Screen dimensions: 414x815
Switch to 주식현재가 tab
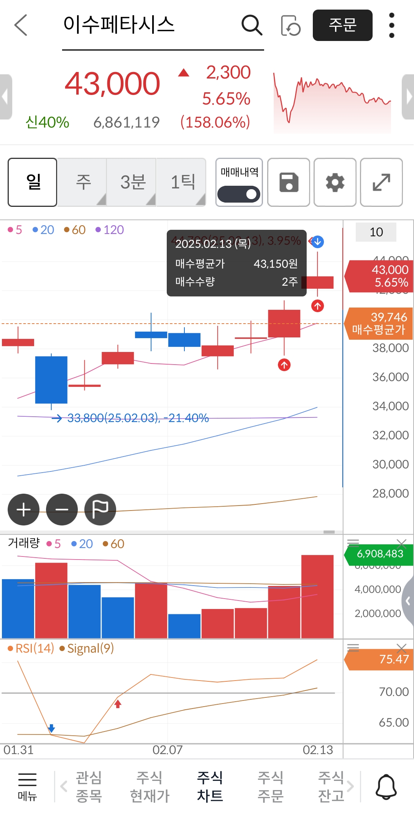(149, 787)
